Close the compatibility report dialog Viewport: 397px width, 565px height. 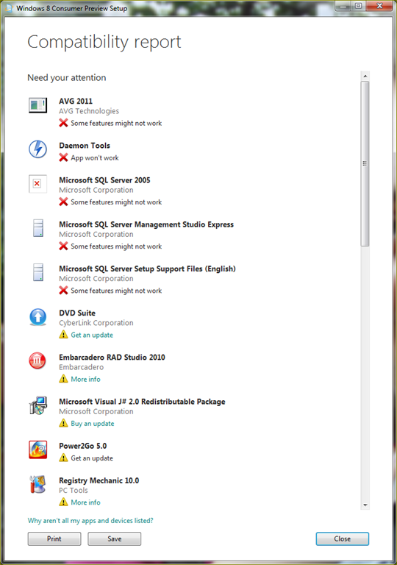[x=343, y=539]
